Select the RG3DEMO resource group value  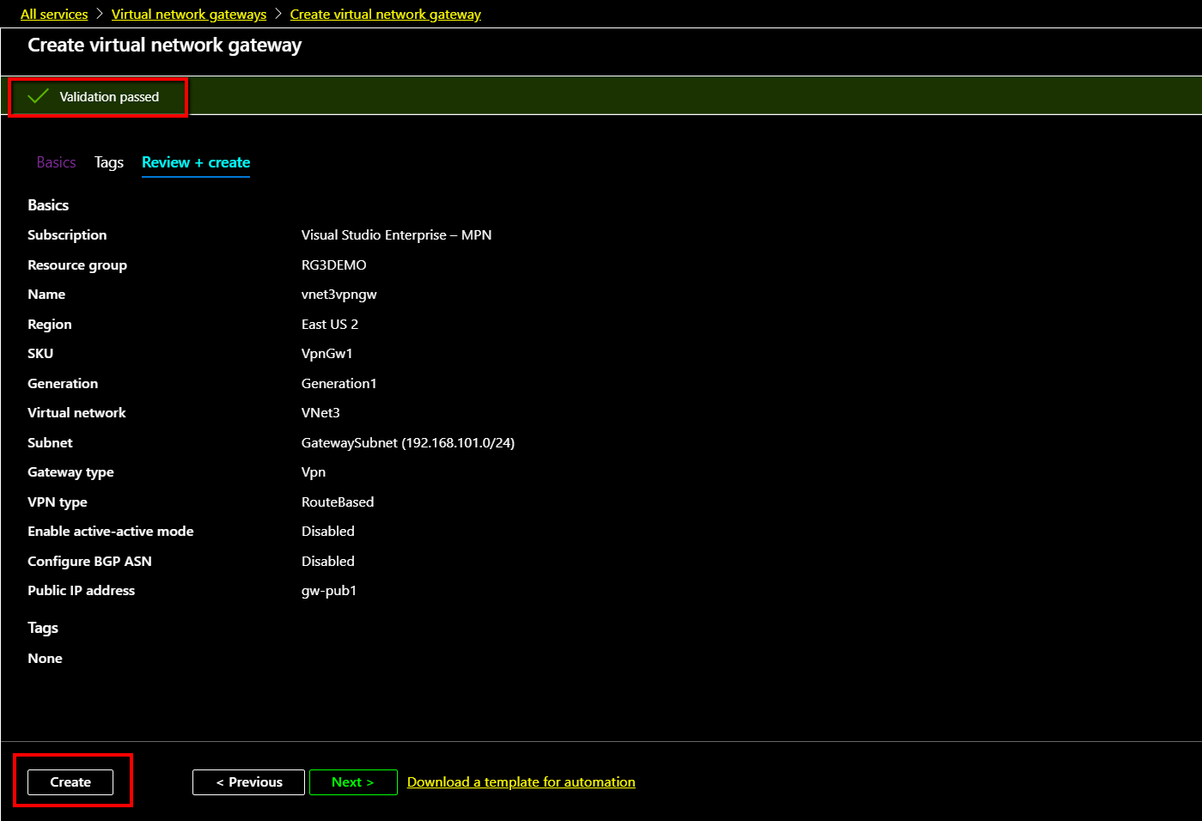pyautogui.click(x=333, y=265)
